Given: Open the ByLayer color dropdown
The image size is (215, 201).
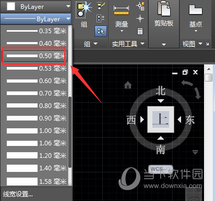Looking at the screenshot, I should 68,6.
